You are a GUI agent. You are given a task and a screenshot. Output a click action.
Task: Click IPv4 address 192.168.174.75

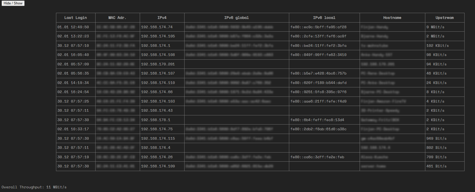click(157, 129)
